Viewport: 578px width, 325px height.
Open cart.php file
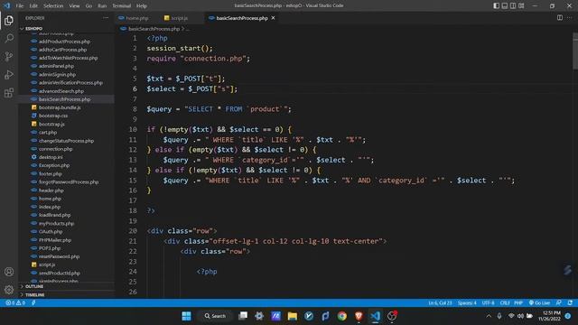(48, 133)
